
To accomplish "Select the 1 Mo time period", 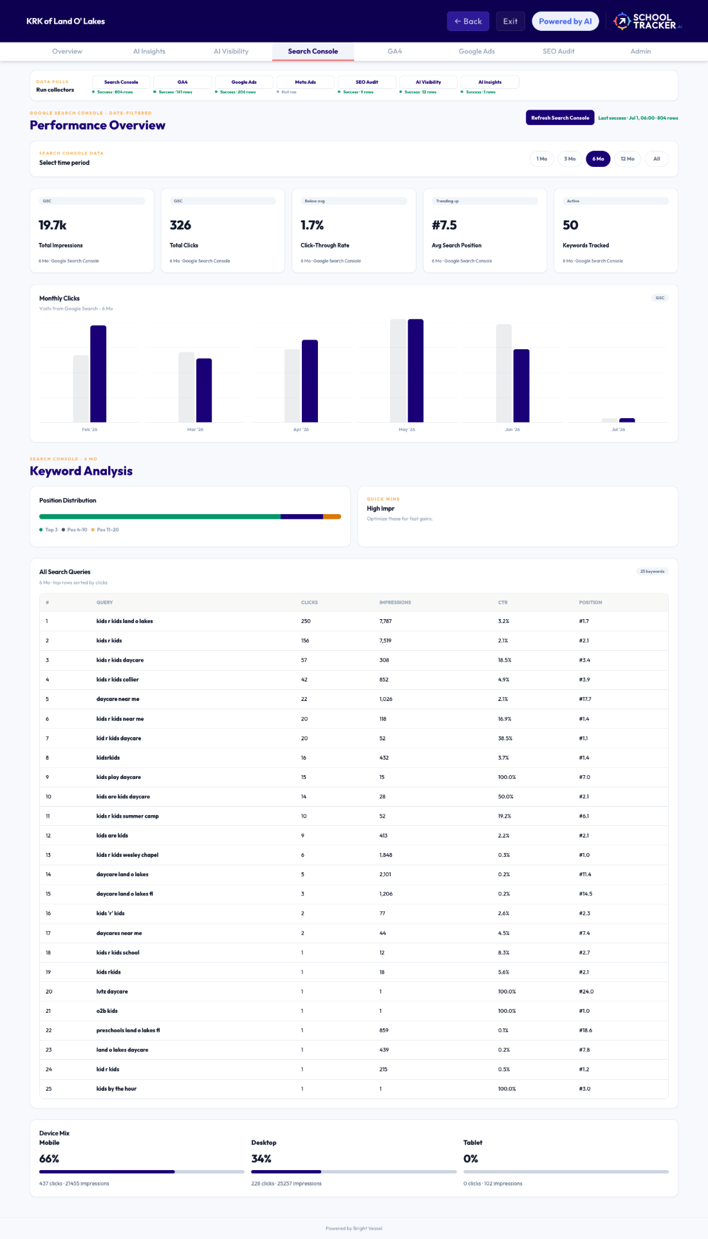I will click(542, 158).
